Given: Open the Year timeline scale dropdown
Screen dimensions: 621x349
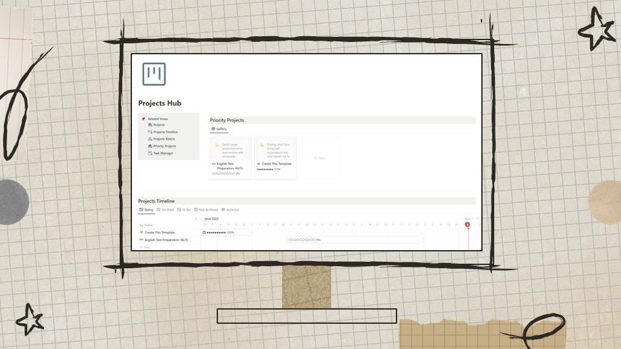Looking at the screenshot, I should (x=468, y=218).
